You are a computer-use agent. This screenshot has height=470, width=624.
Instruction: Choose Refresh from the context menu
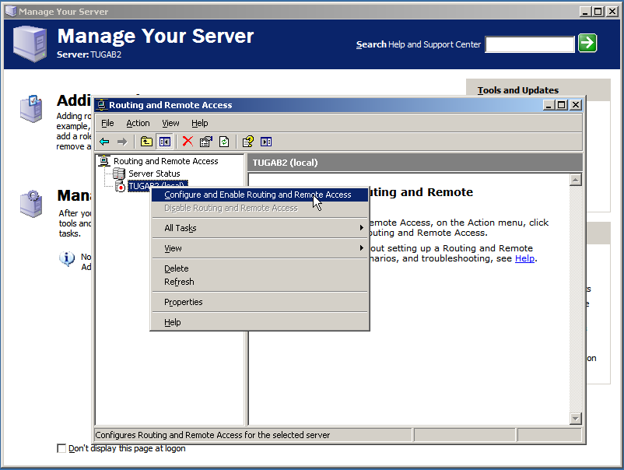click(x=179, y=282)
